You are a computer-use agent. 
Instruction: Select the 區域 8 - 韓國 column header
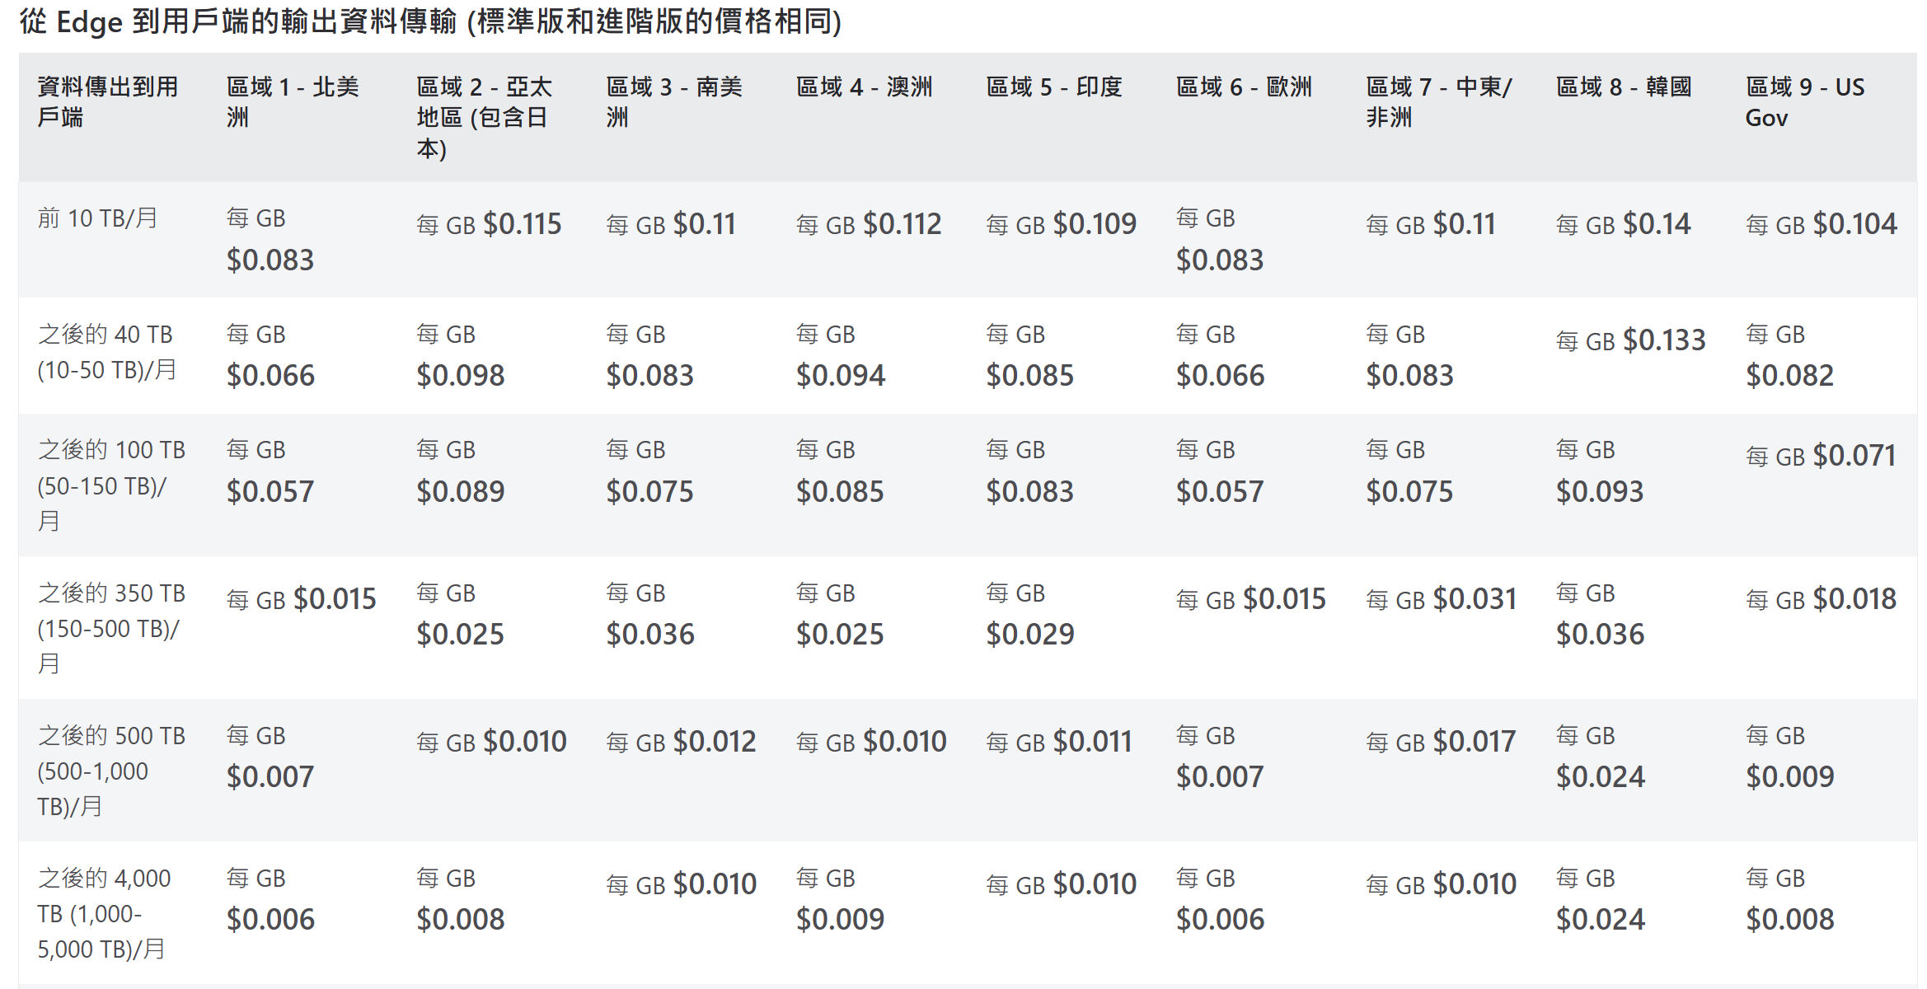point(1624,87)
